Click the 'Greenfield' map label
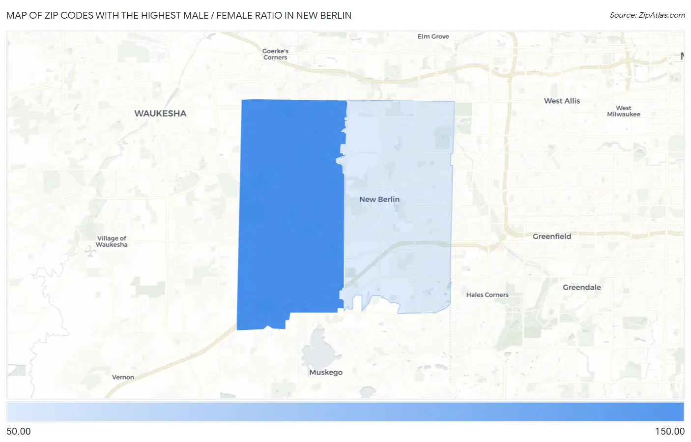The width and height of the screenshot is (691, 442). pyautogui.click(x=552, y=236)
